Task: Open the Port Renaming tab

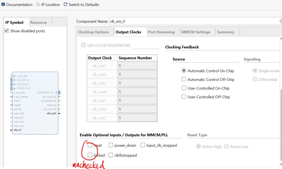Action: 161,32
